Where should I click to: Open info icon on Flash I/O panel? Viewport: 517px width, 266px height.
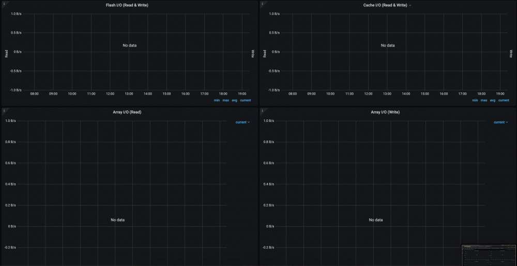4,3
